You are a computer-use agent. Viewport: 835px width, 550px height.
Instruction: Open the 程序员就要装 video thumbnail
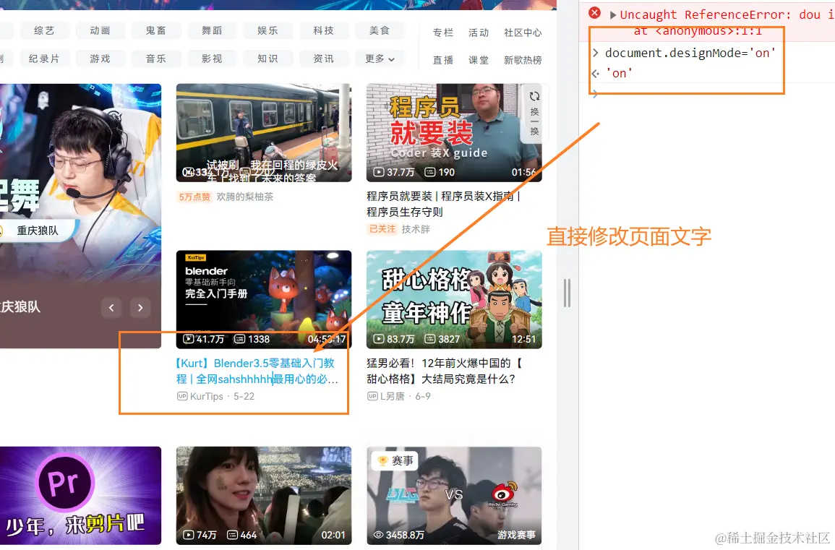coord(454,132)
